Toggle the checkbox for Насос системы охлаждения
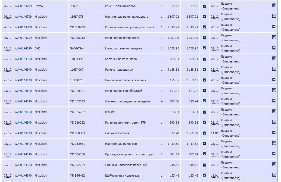Screen dimensions: 281x182 point(204,48)
